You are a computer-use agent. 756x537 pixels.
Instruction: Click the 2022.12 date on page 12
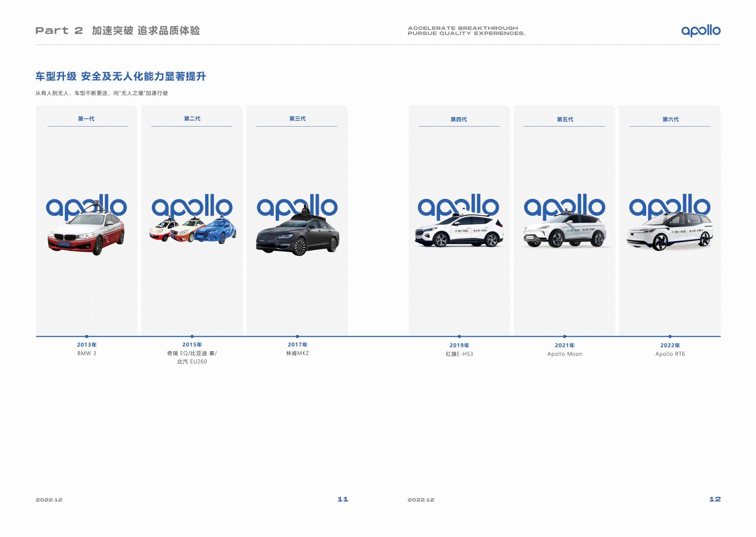point(421,500)
